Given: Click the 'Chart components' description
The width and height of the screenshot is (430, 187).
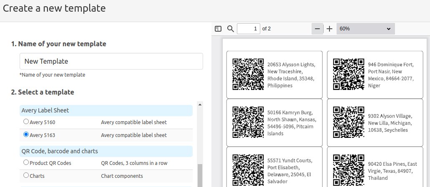Looking at the screenshot, I should click(122, 176).
